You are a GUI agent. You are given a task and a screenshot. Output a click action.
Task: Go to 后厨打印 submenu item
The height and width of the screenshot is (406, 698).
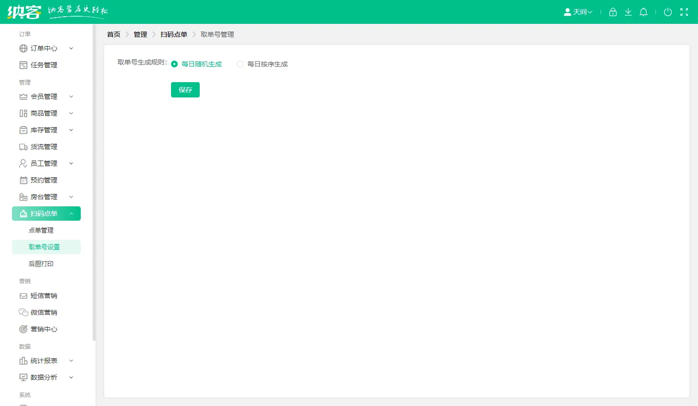41,264
